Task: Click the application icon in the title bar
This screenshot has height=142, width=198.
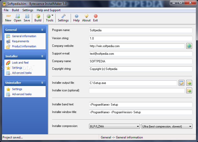Action: coord(4,4)
